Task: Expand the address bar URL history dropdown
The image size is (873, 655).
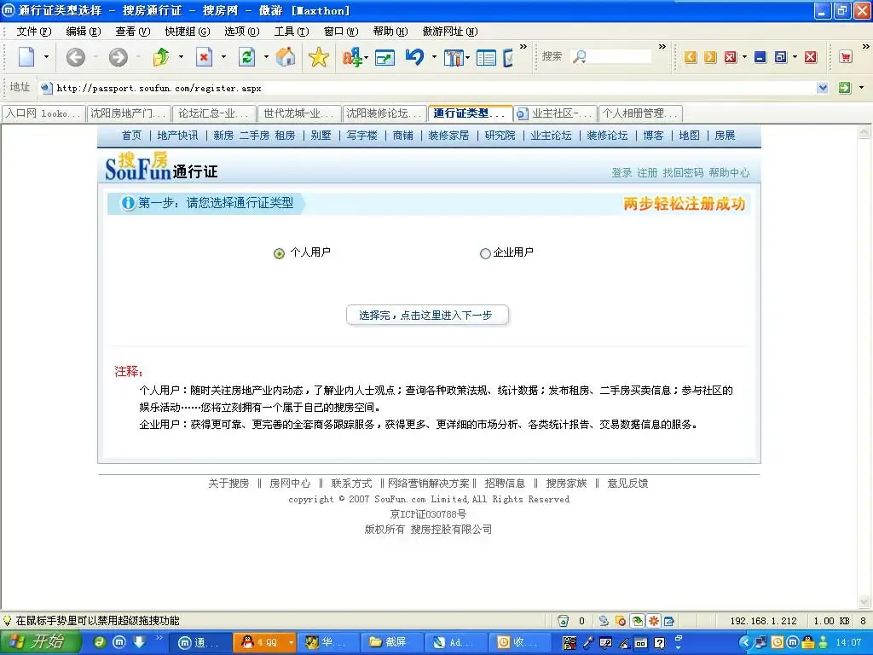Action: coord(823,88)
